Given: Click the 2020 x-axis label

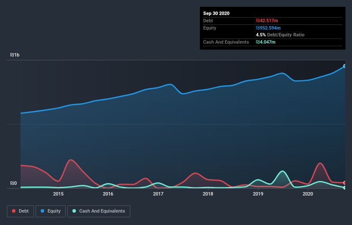Looking at the screenshot, I should [308, 194].
